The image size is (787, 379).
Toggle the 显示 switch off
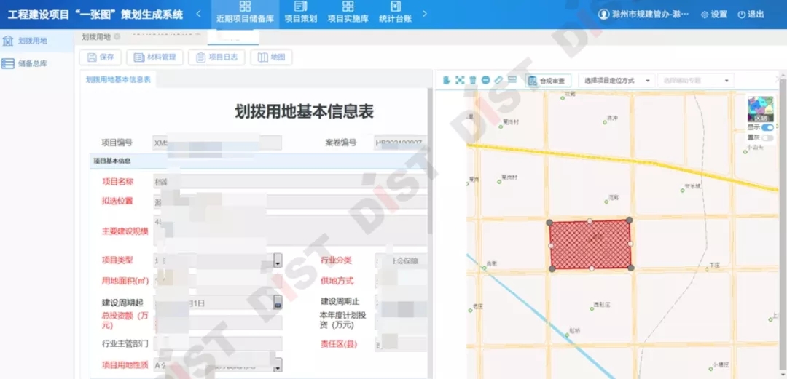point(767,127)
